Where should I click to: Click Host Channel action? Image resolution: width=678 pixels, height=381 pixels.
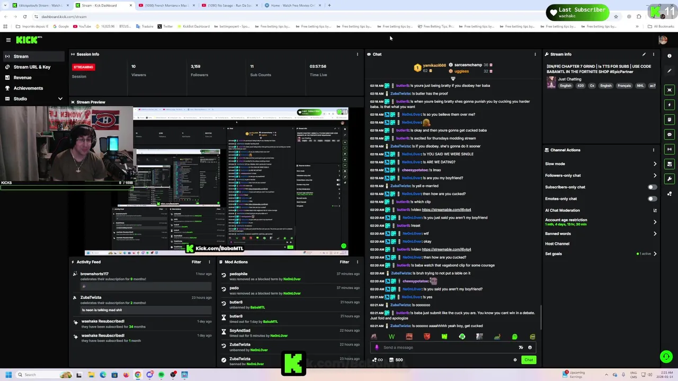[557, 244]
